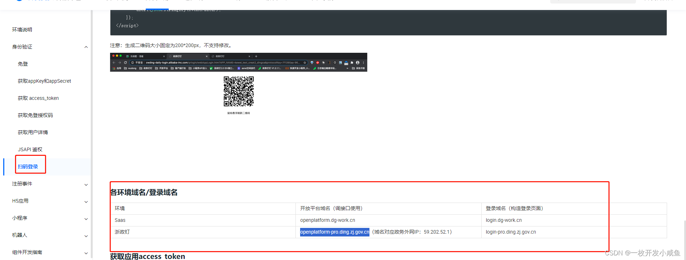Expand the 机器人 chevron
Viewport: 686px width, 260px height.
click(86, 236)
